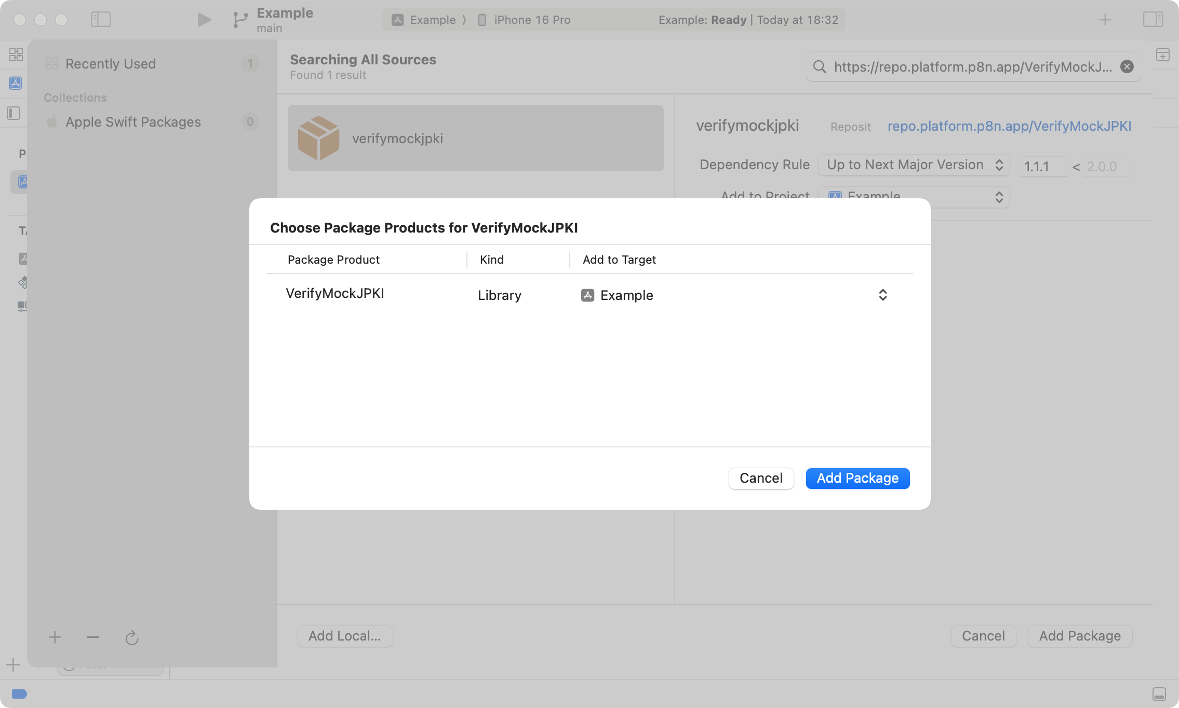The image size is (1179, 708).
Task: Open the Dependency Rule version dropdown
Action: [x=914, y=165]
